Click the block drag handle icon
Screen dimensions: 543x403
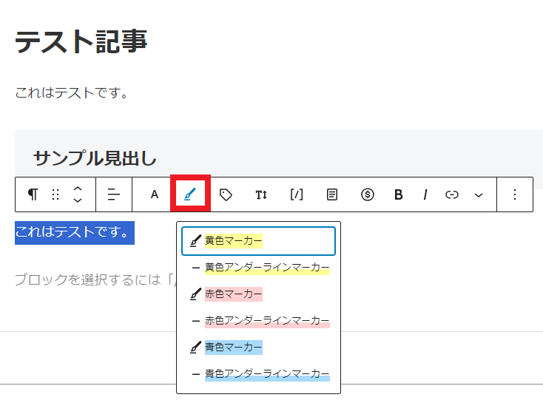pyautogui.click(x=55, y=194)
